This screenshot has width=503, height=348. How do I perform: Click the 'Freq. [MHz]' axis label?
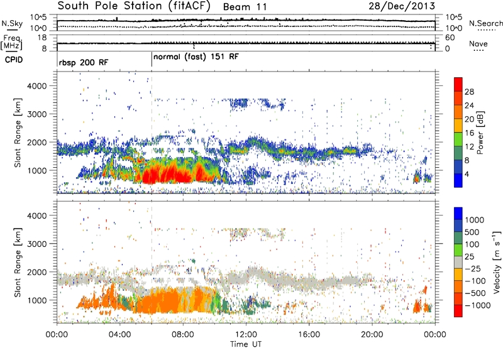(x=11, y=42)
